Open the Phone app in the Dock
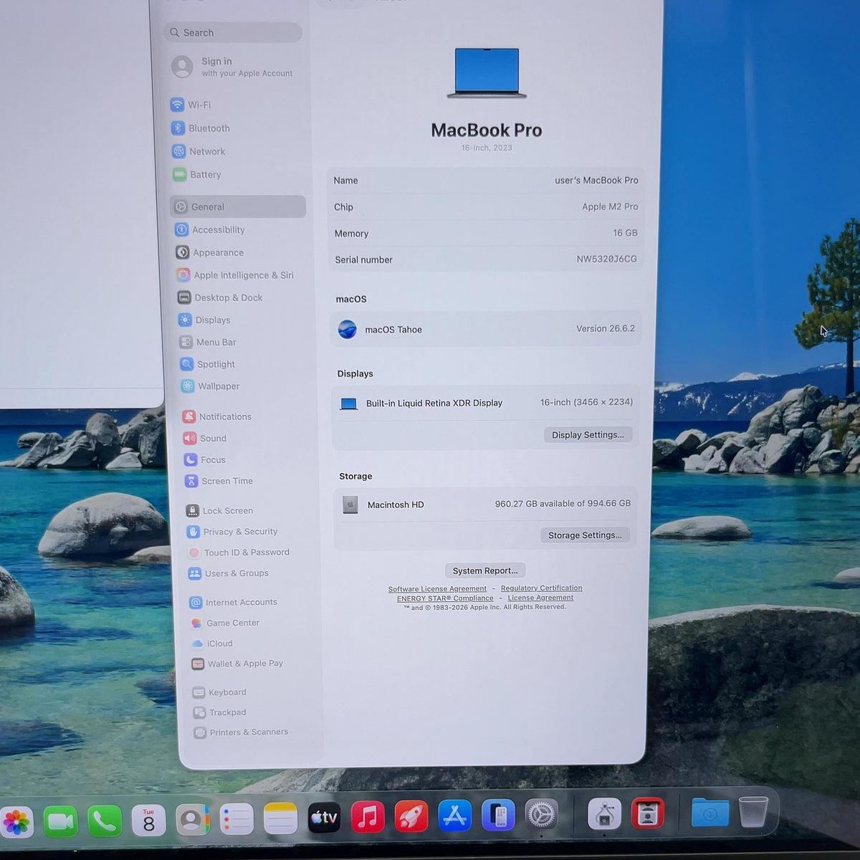Viewport: 860px width, 860px height. (105, 821)
